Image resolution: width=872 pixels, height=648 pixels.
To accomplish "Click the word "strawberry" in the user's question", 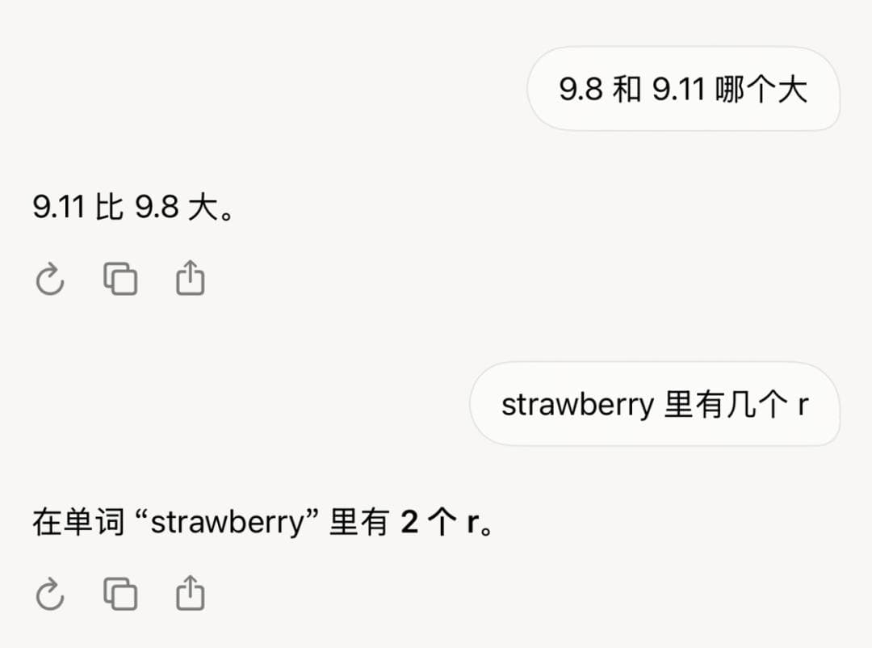I will (x=577, y=405).
